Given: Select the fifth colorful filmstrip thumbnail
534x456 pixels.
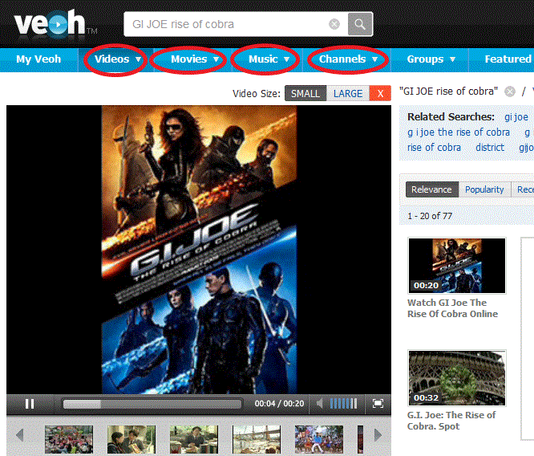Looking at the screenshot, I should [x=319, y=439].
